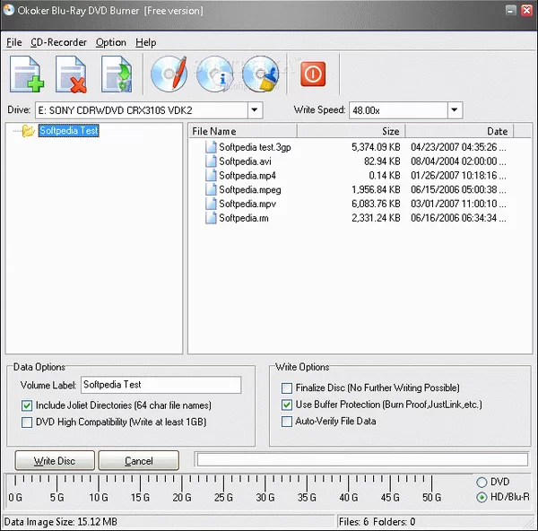Image resolution: width=538 pixels, height=531 pixels.
Task: Open the CD-Recorder menu
Action: click(58, 42)
